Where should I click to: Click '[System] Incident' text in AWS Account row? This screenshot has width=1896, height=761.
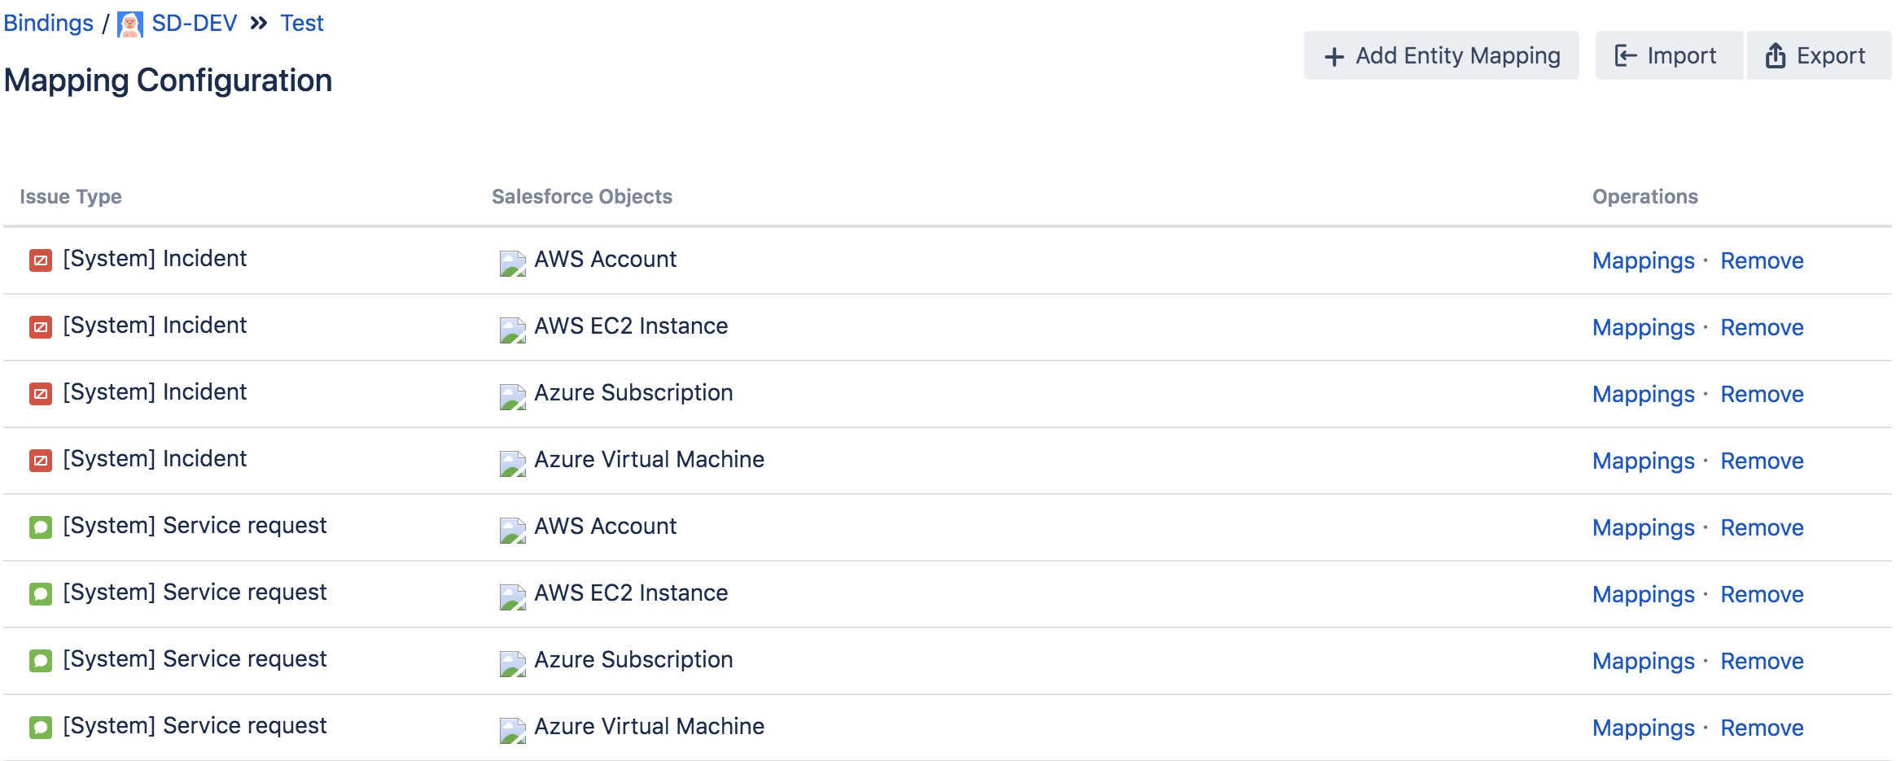pos(155,259)
